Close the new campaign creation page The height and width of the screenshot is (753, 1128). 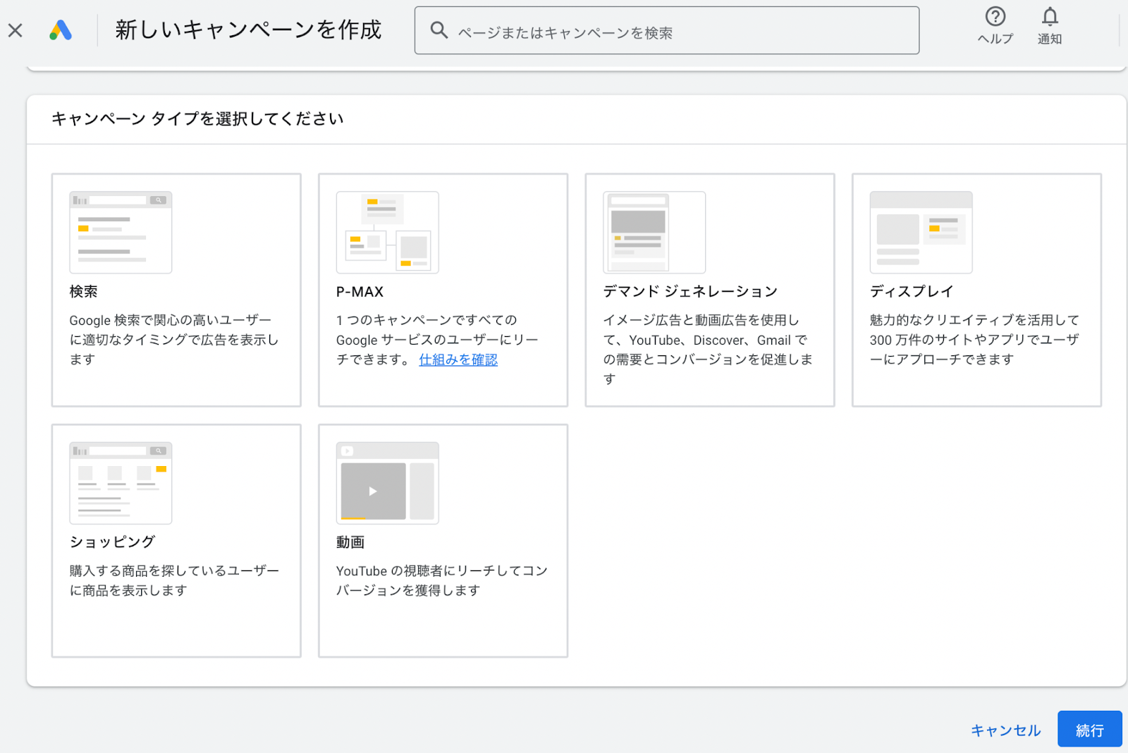(16, 30)
